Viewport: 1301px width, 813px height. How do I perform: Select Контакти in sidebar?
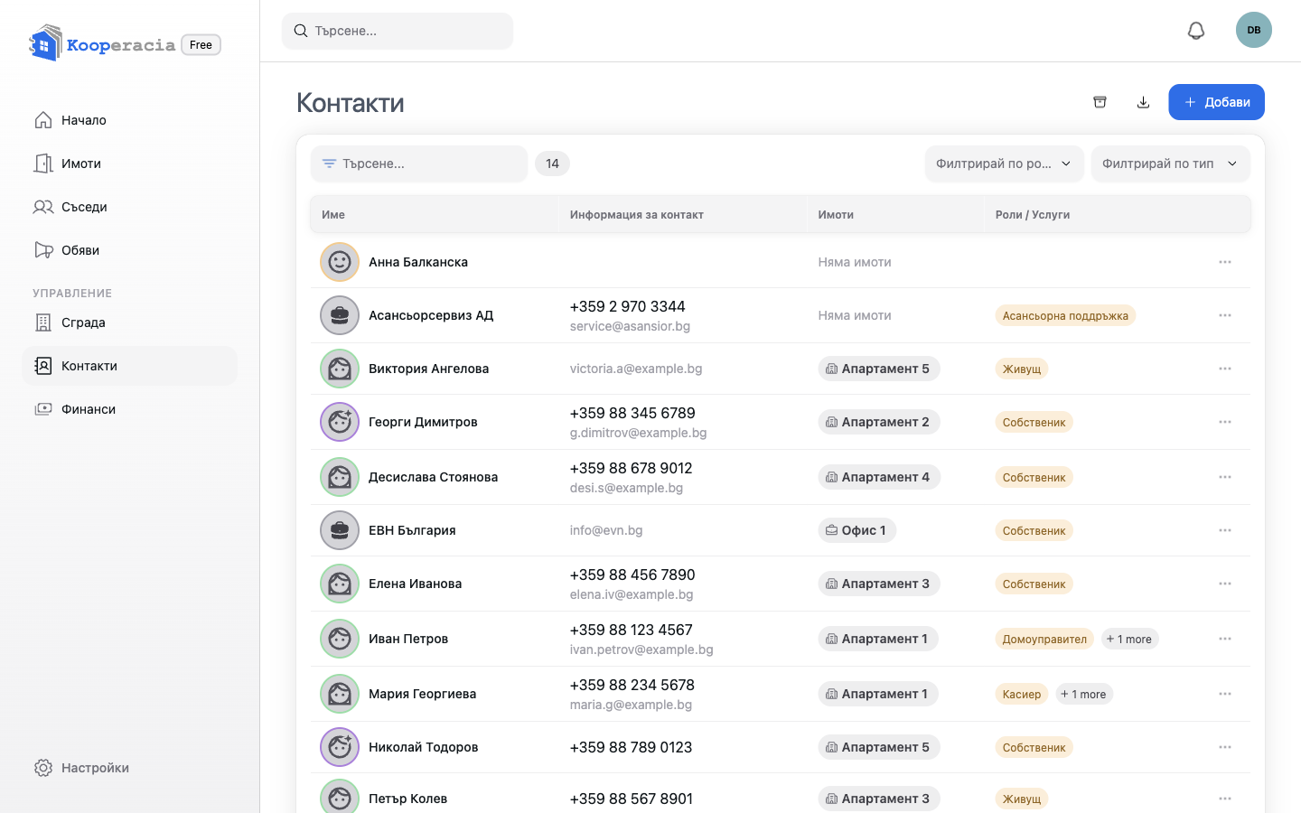(x=129, y=366)
